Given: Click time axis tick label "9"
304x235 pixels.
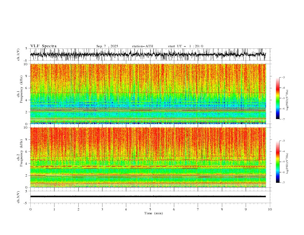Looking at the screenshot, I should [x=246, y=209].
